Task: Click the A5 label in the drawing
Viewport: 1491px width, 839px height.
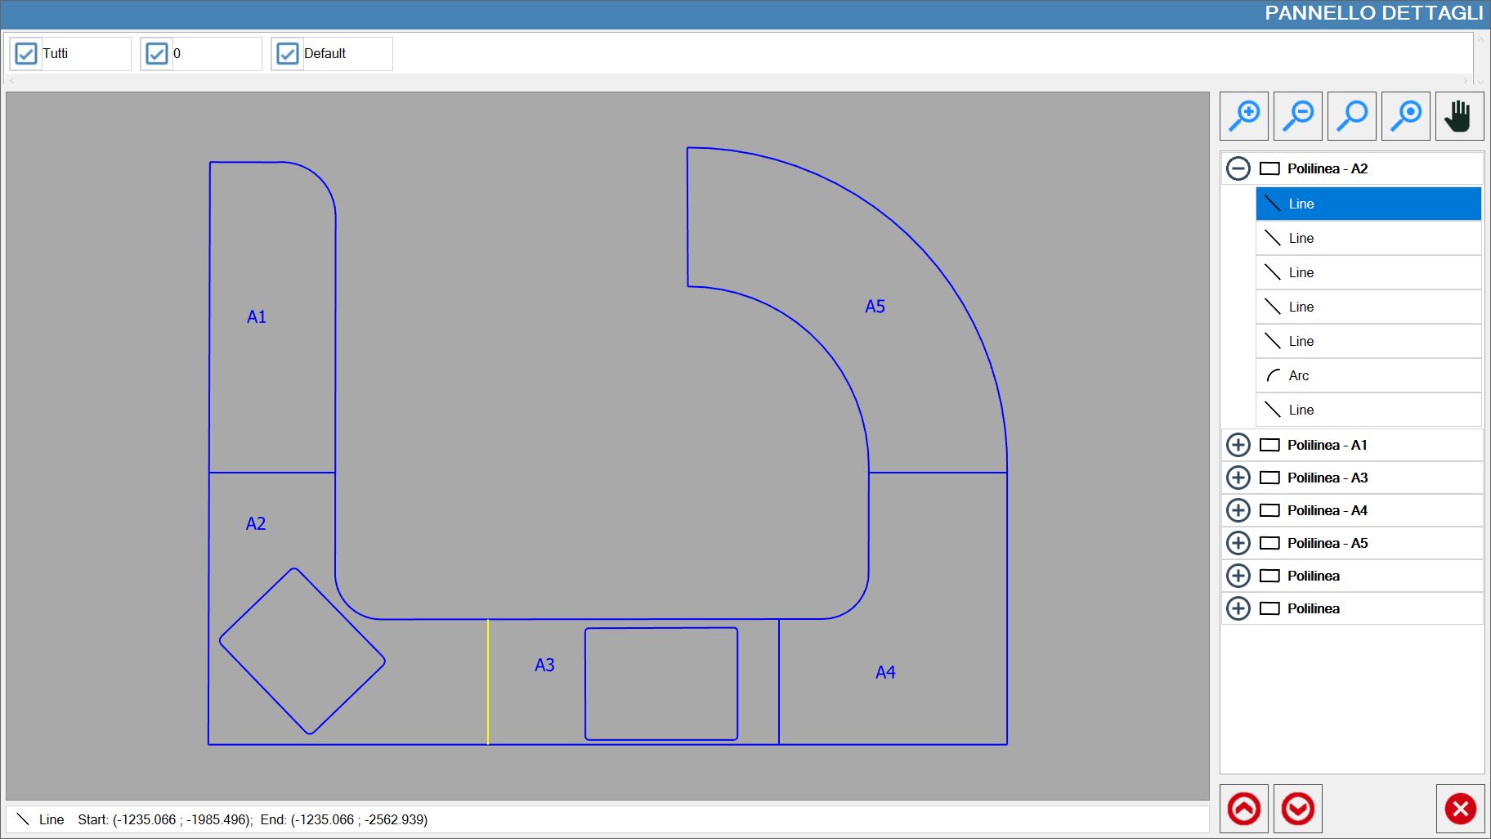Action: coord(875,307)
